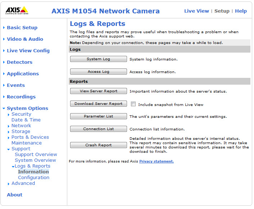Expand the Ports & Devices arrow
This screenshot has width=254, height=209.
9,138
